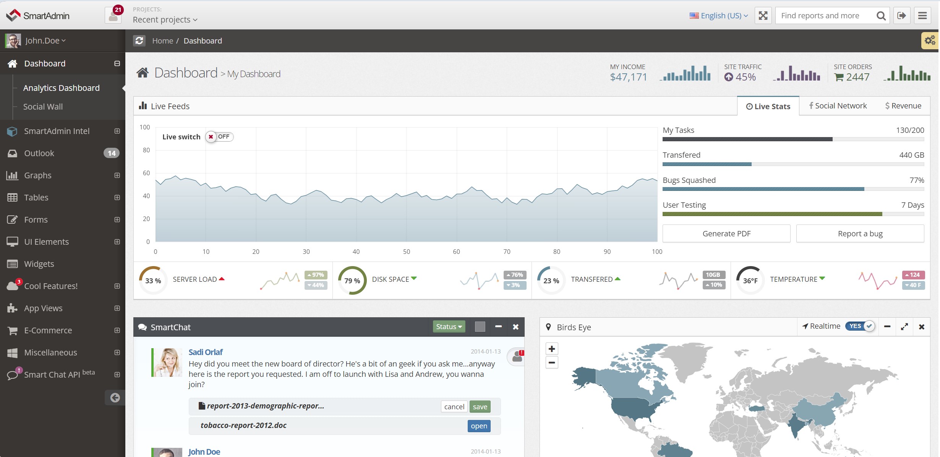Toggle the Realtime YES switch
940x457 pixels.
point(860,326)
